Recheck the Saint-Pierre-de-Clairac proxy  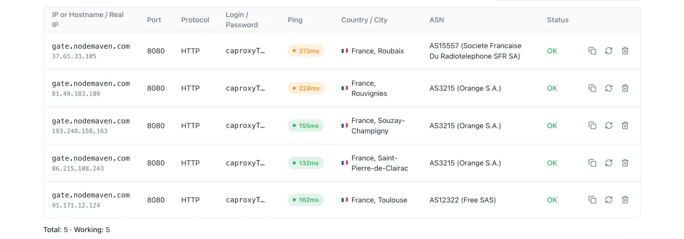click(609, 163)
